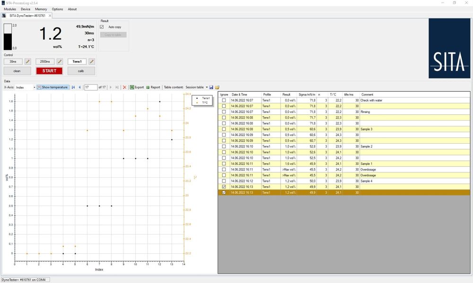The width and height of the screenshot is (473, 283).
Task: Click the record number field showing 17
Action: pos(90,87)
